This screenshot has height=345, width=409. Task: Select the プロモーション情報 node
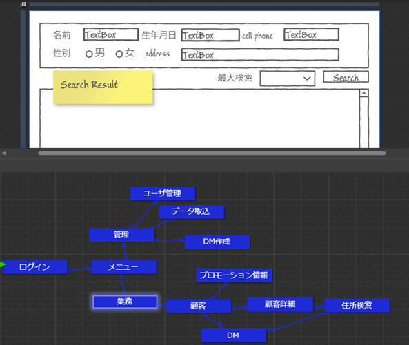point(234,275)
